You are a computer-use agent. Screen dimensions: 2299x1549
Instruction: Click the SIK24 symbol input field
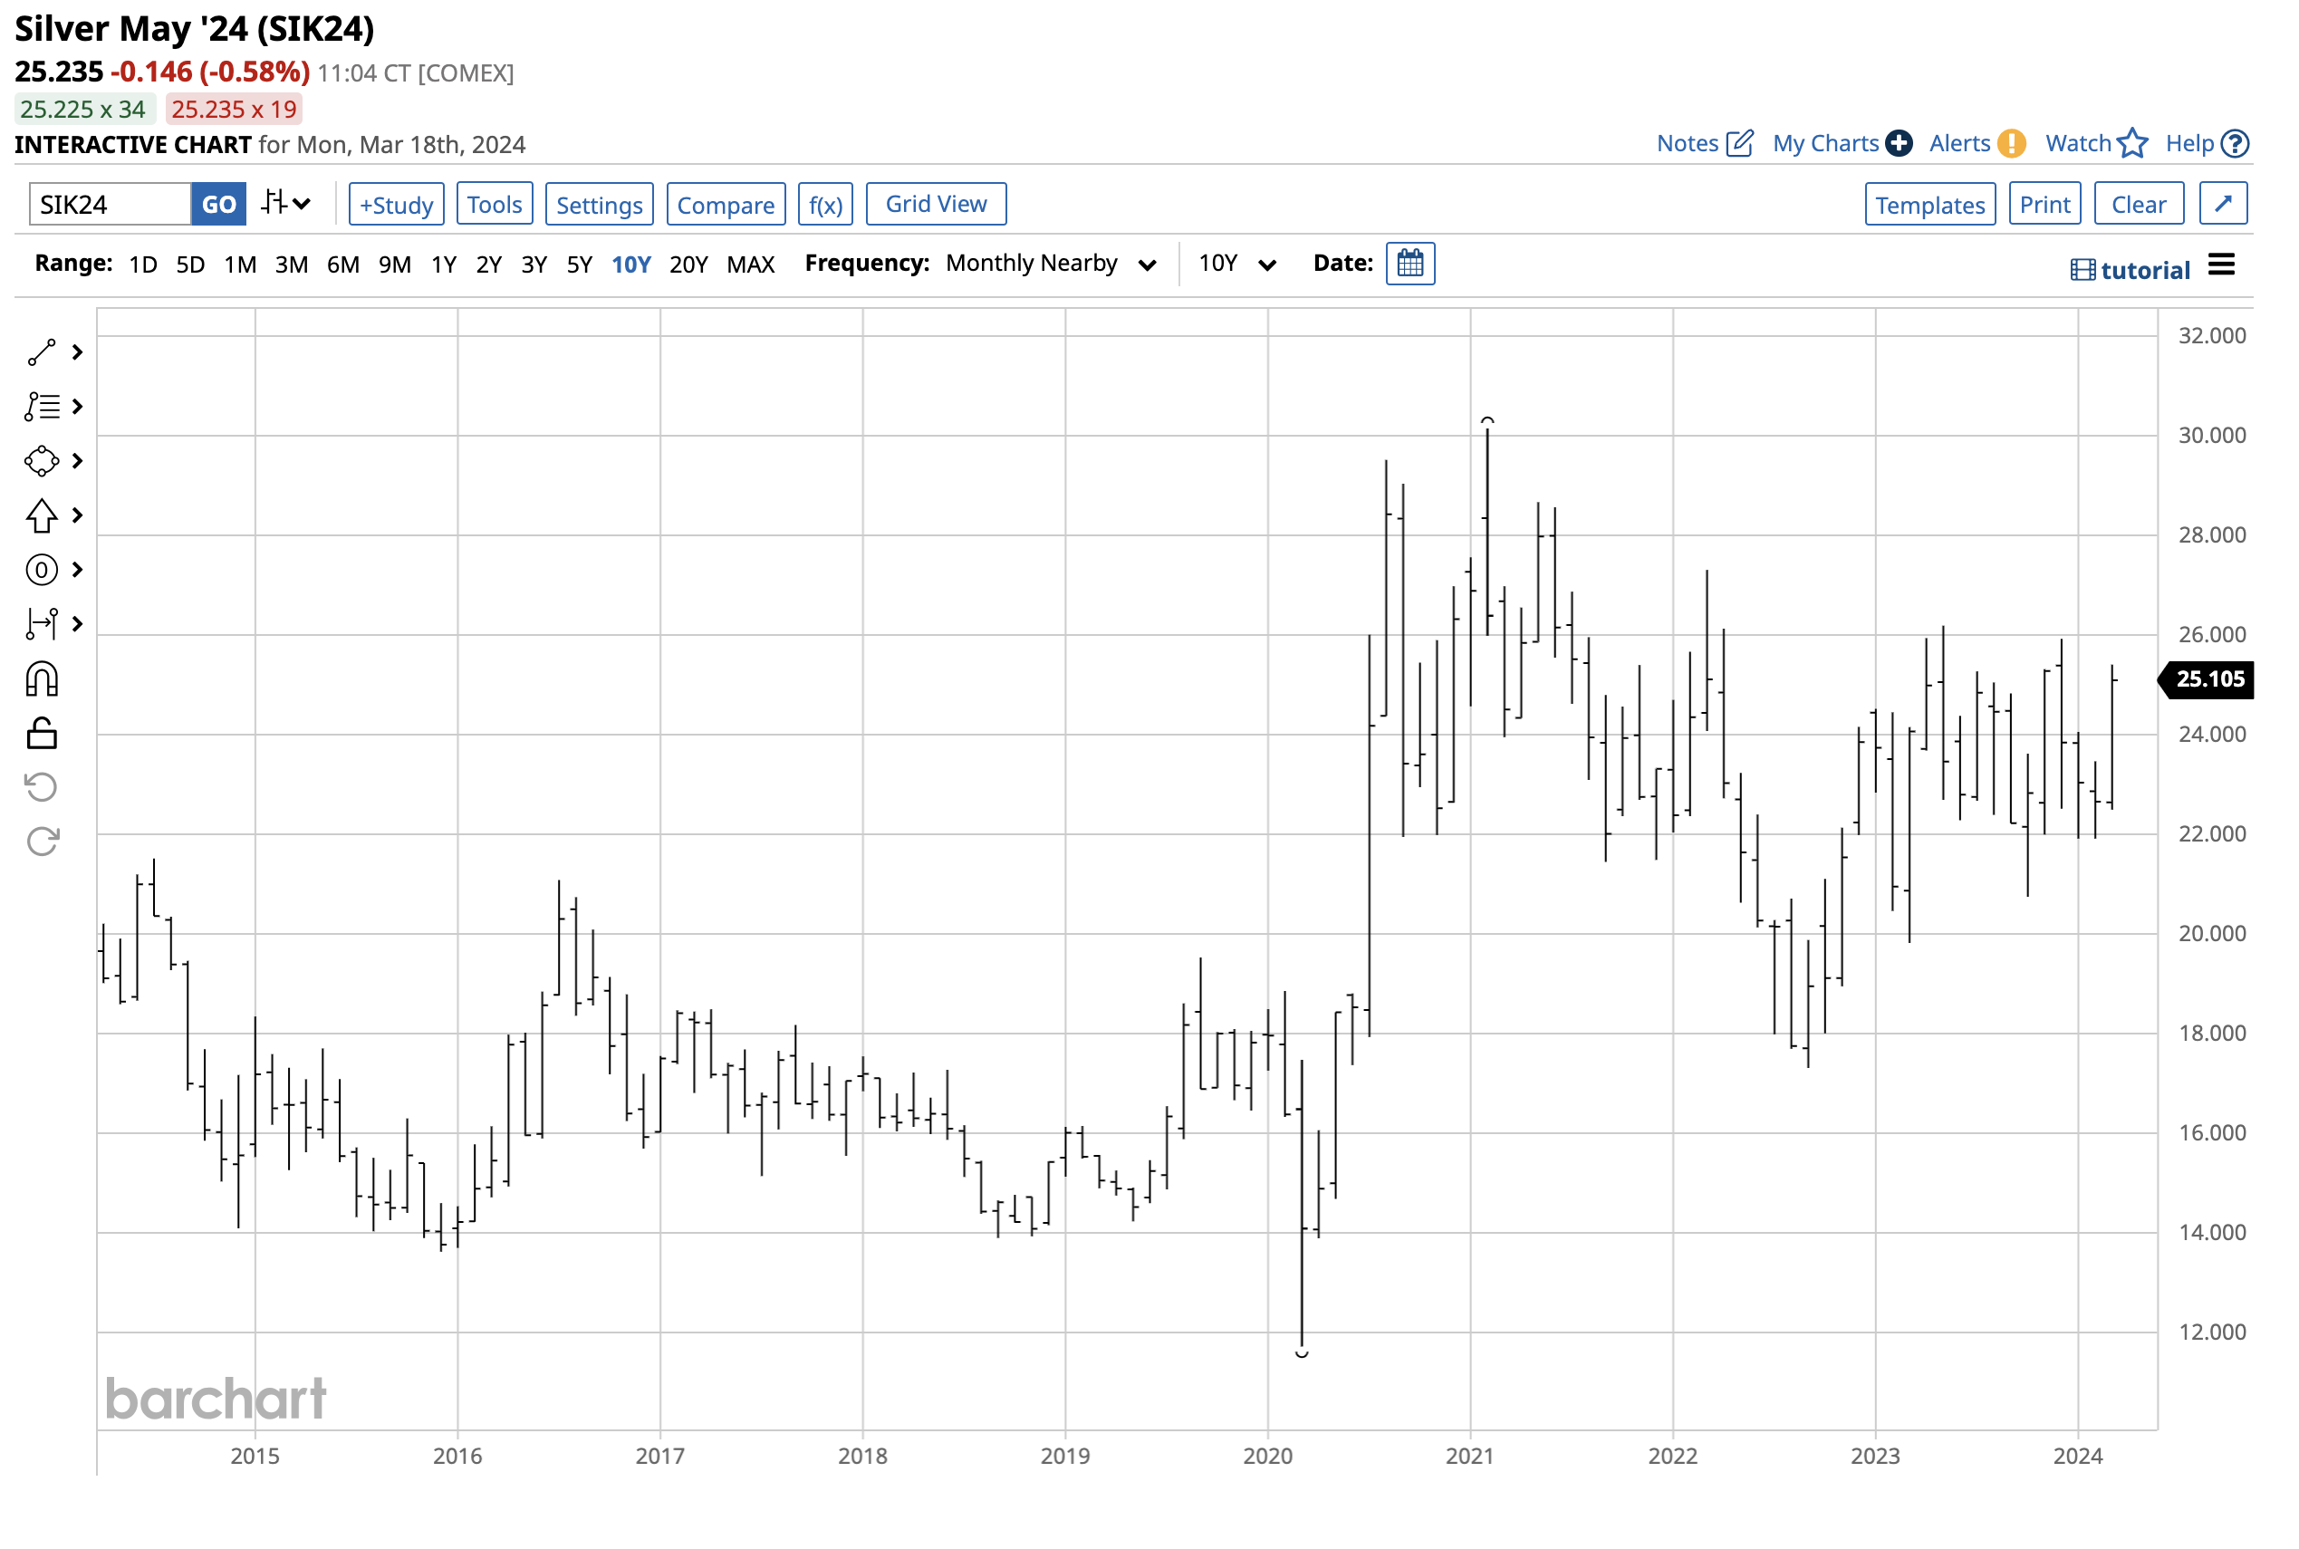pyautogui.click(x=107, y=204)
